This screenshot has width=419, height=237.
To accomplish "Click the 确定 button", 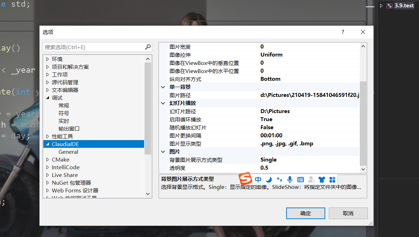I will pos(305,213).
